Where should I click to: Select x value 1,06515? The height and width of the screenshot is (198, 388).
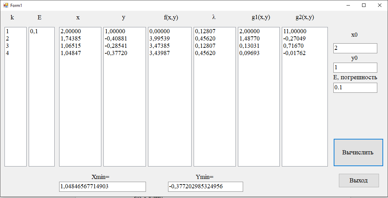[x=80, y=46]
